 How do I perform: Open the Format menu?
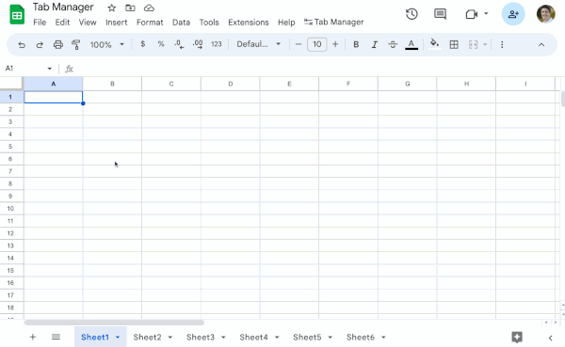(150, 23)
